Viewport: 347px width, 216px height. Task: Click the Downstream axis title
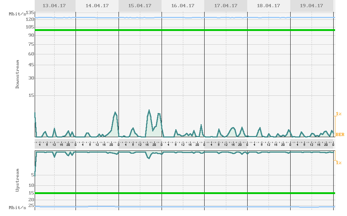[17, 74]
